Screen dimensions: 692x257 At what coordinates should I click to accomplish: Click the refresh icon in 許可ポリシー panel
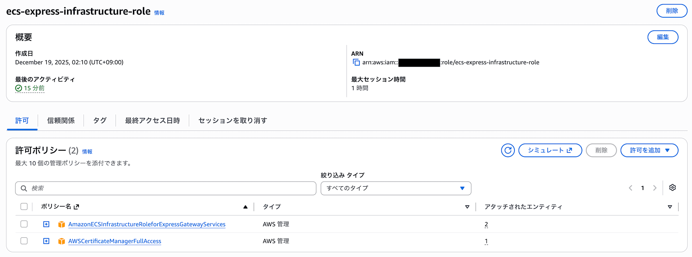[508, 150]
